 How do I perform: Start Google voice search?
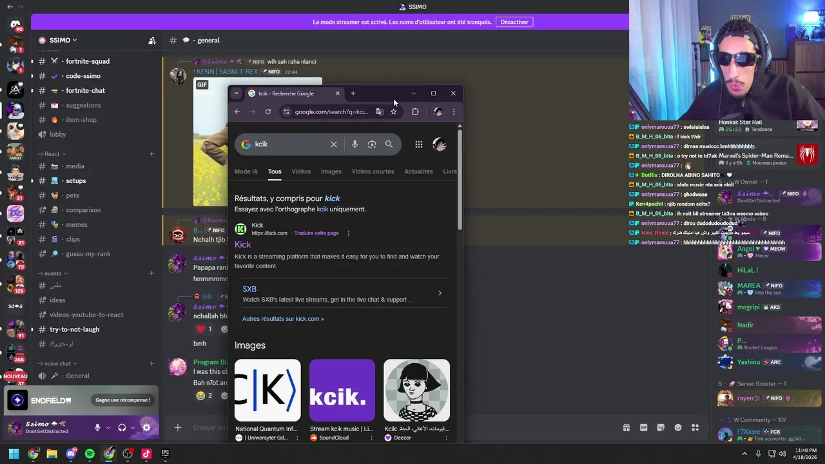(354, 144)
